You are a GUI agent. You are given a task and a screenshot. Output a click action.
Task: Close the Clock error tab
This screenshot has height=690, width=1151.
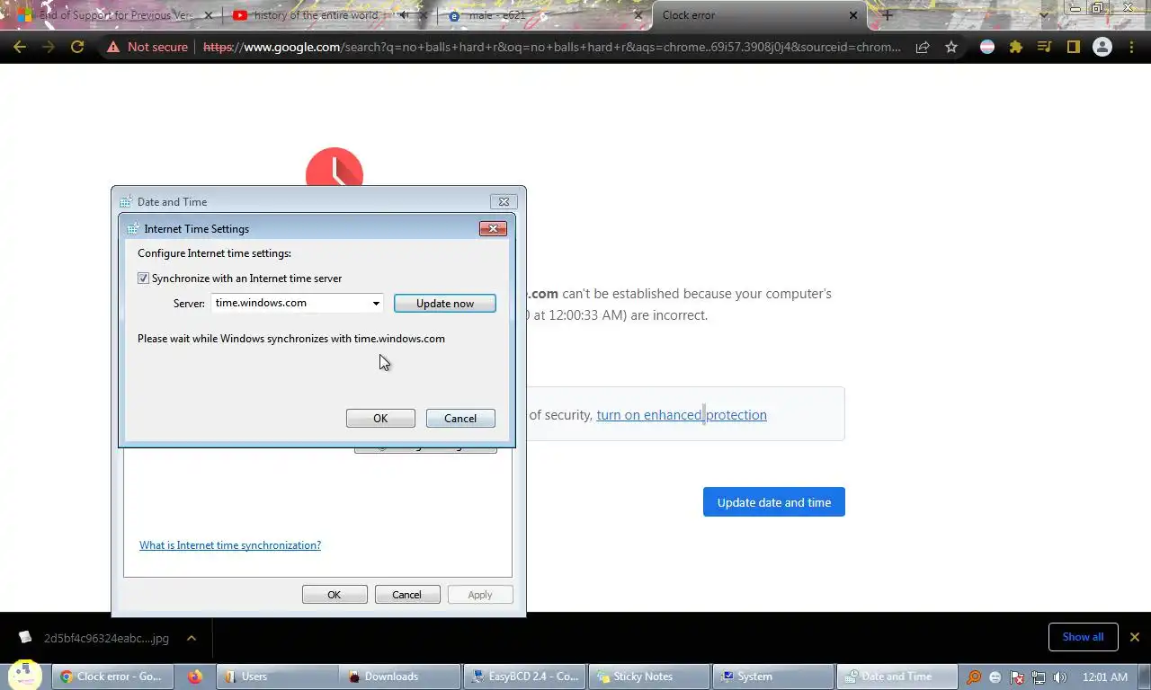pyautogui.click(x=853, y=15)
